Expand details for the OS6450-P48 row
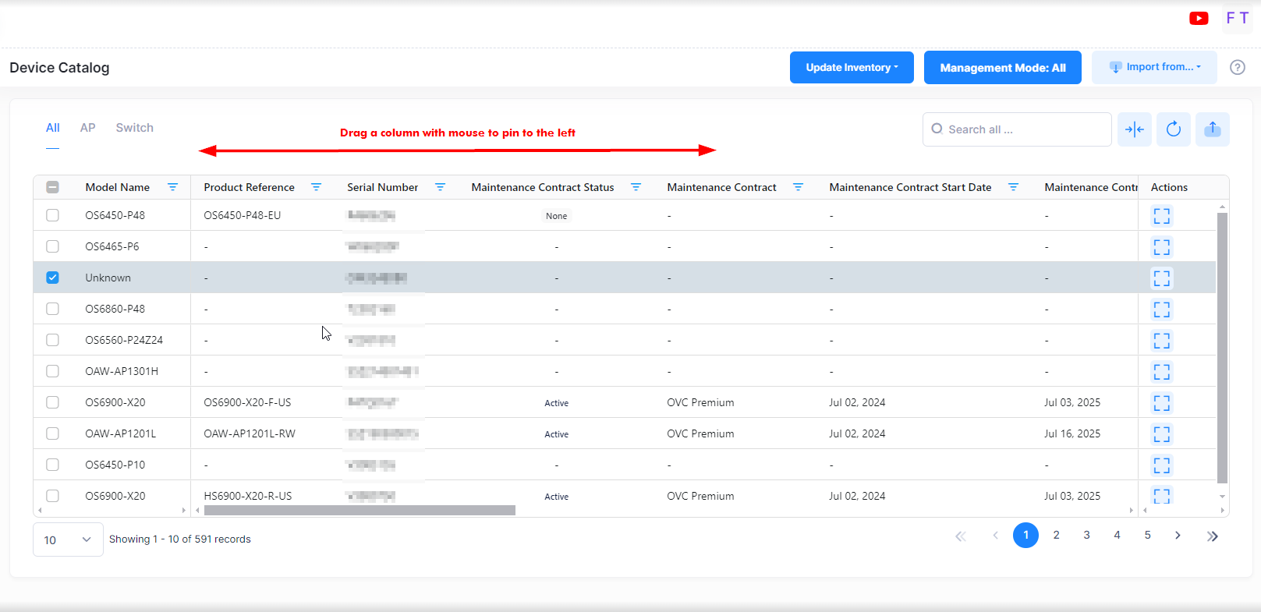The width and height of the screenshot is (1261, 612). (1161, 216)
